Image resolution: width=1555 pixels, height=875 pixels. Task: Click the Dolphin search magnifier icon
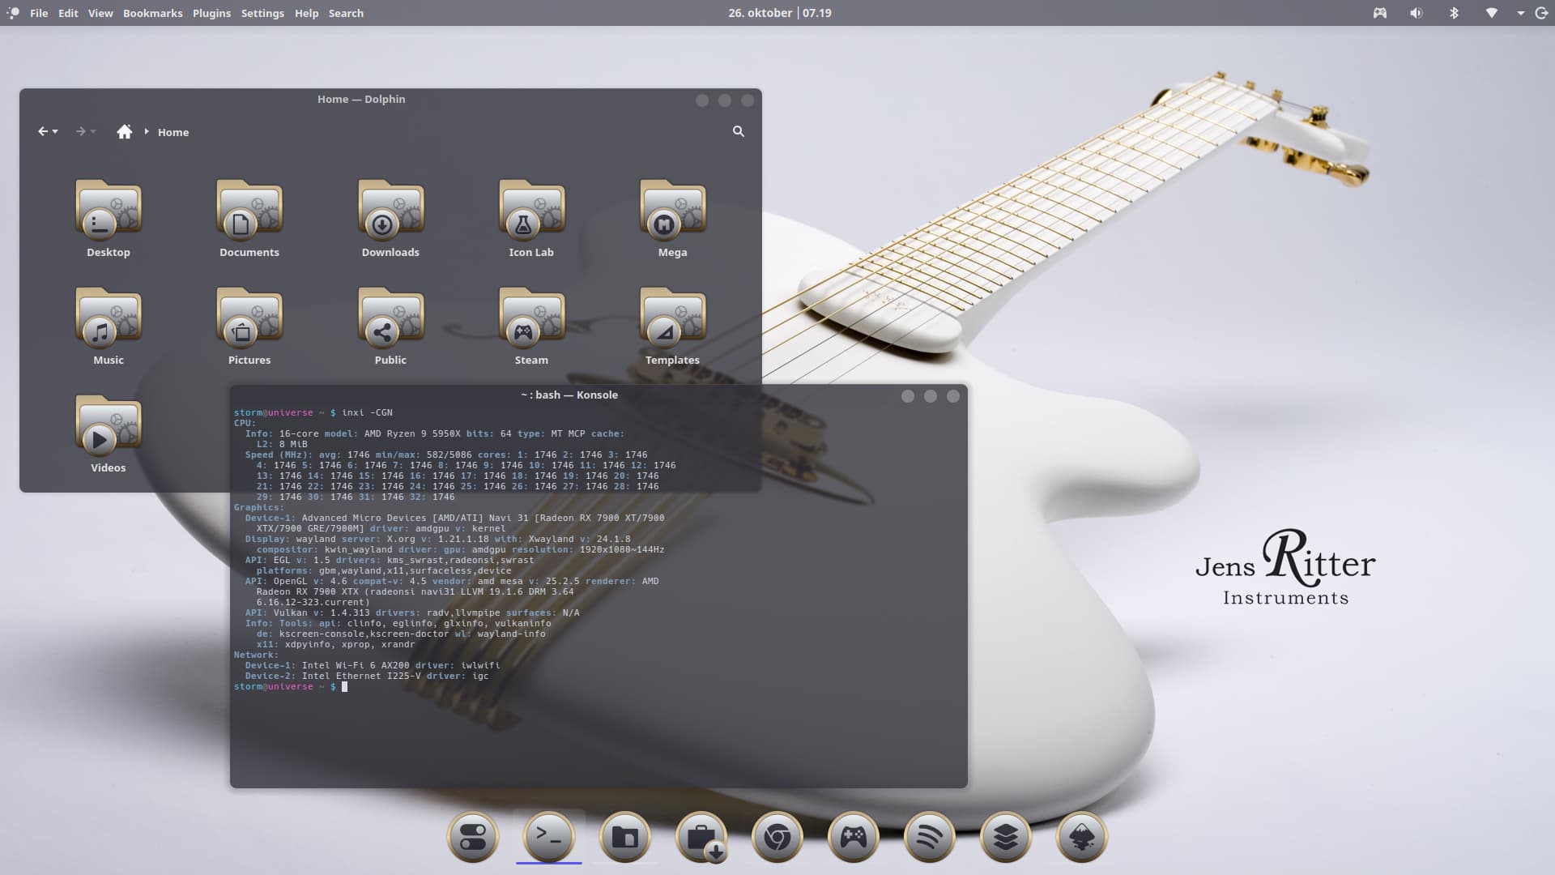[x=738, y=131]
